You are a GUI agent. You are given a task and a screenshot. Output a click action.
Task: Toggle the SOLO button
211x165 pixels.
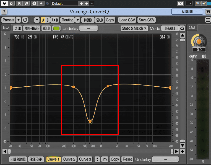pos(100,20)
